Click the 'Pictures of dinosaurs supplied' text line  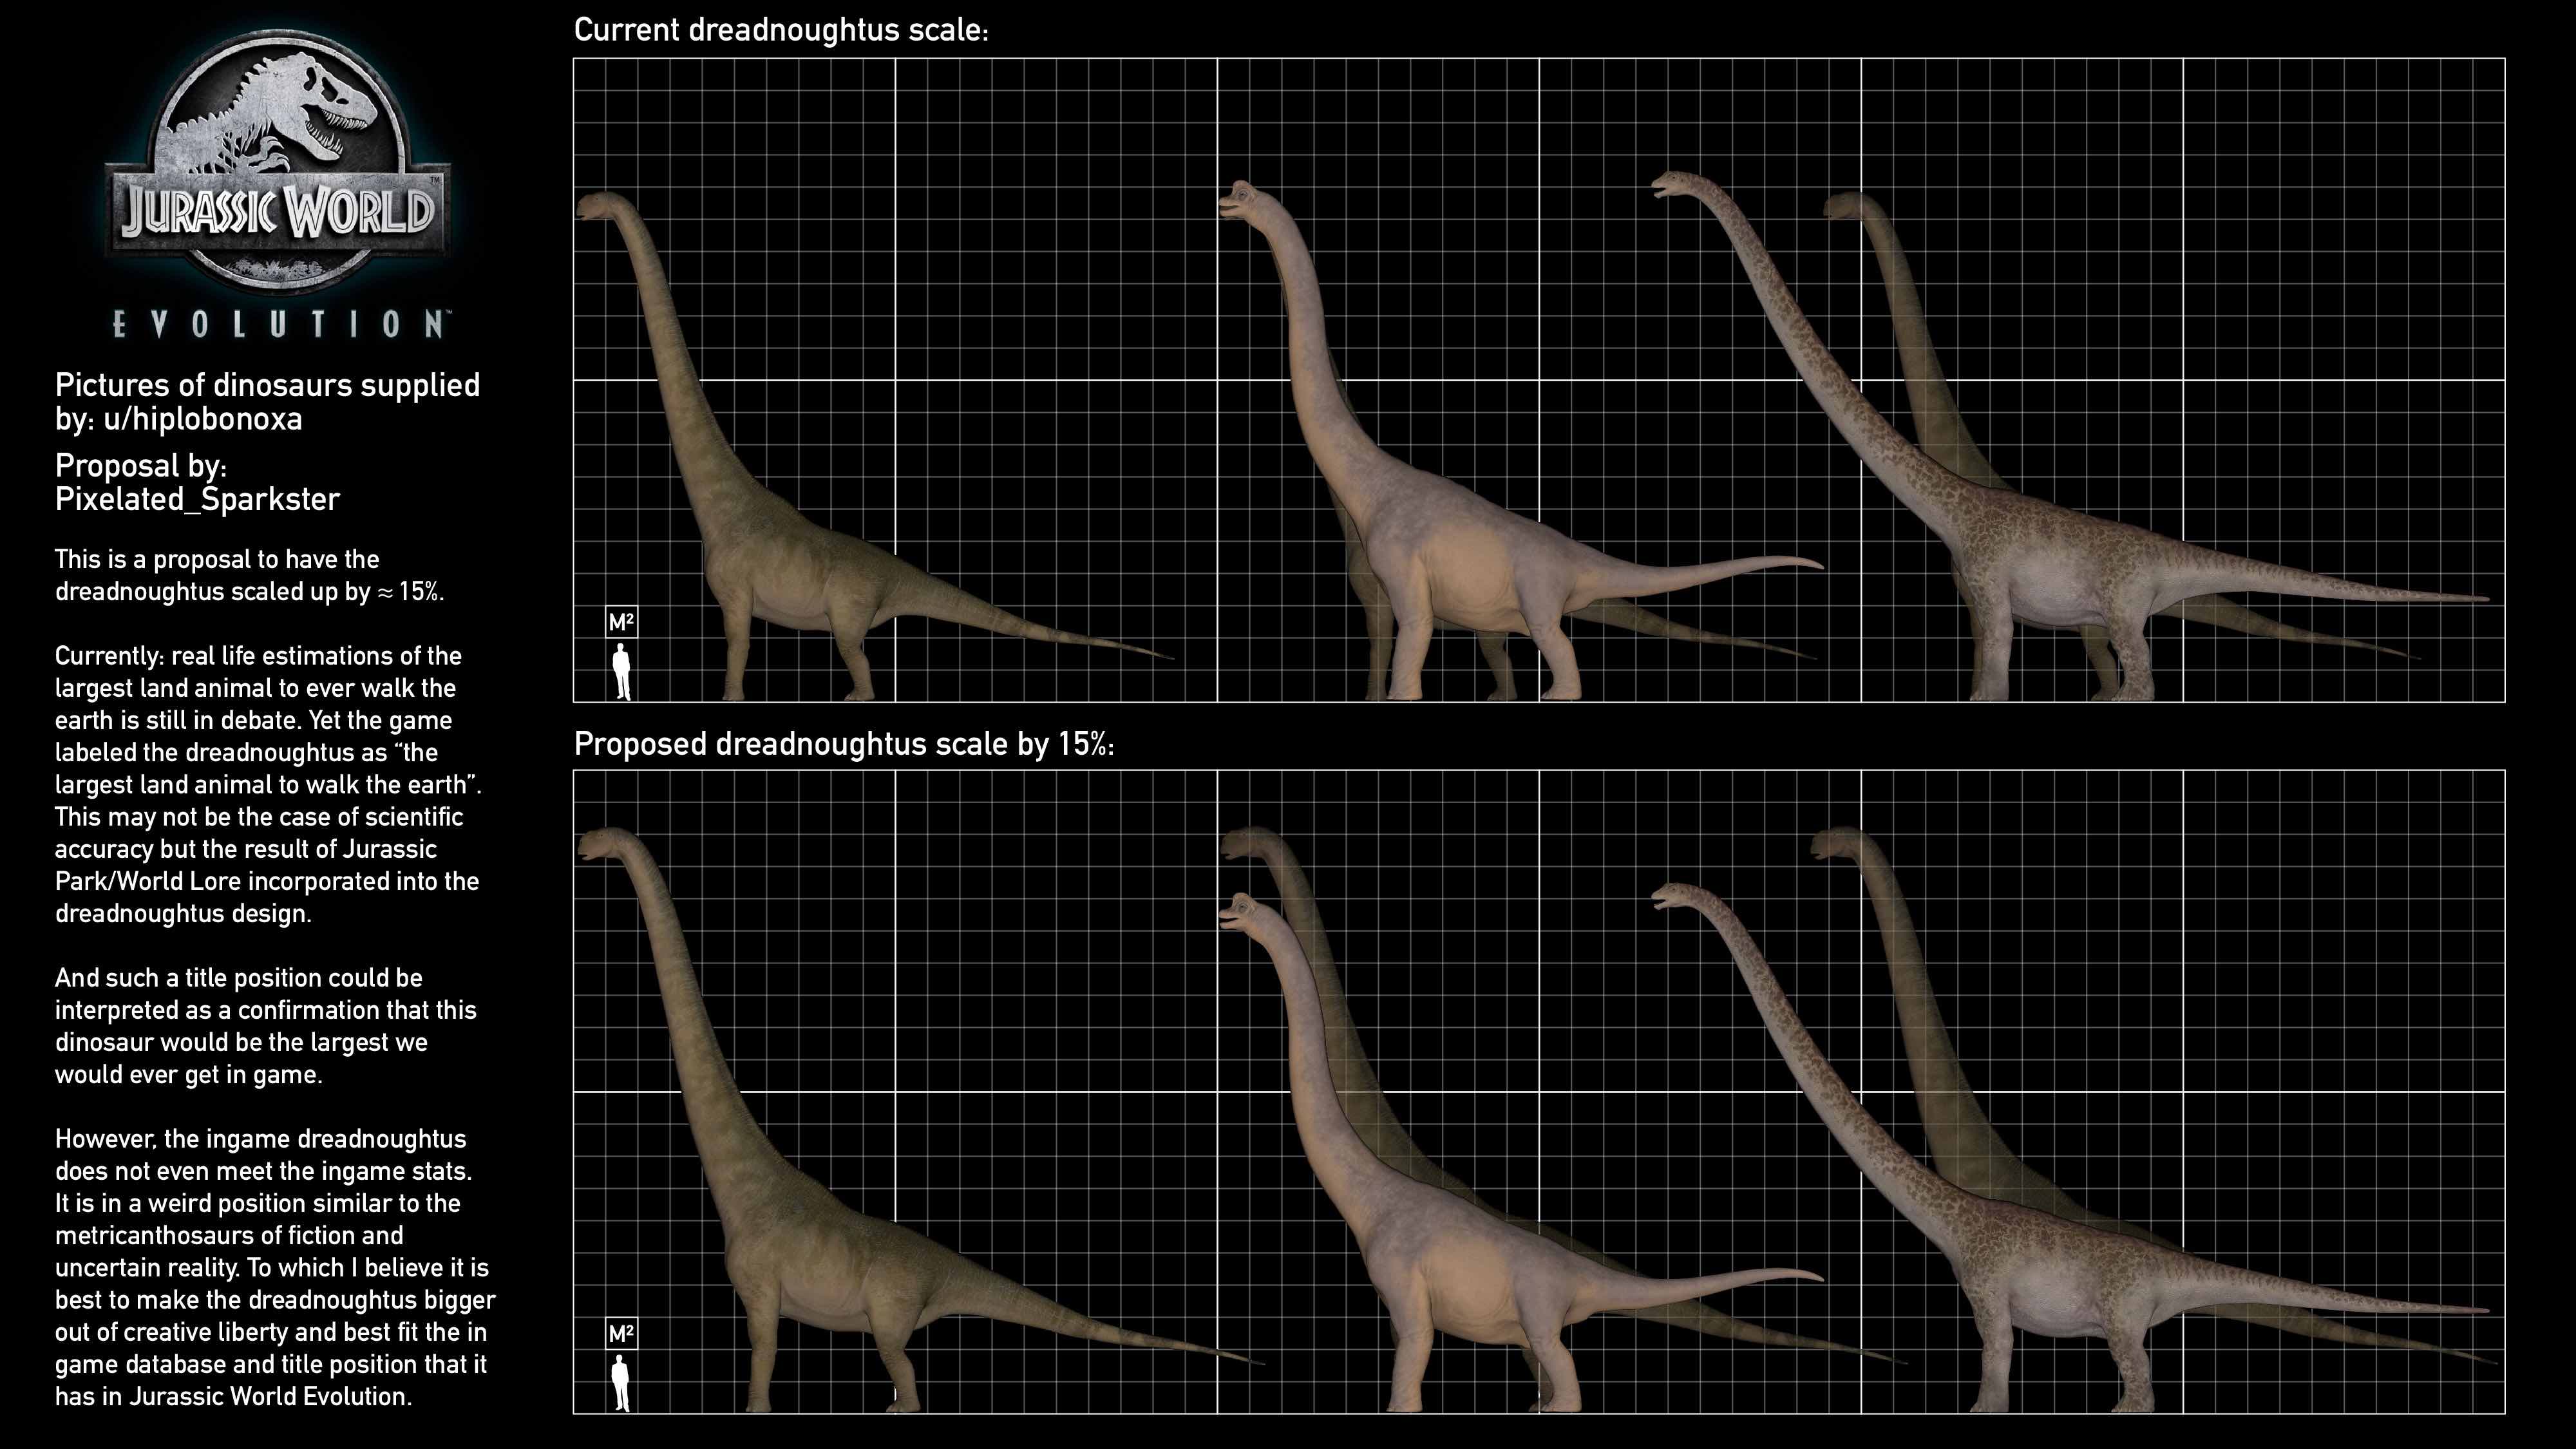(268, 386)
